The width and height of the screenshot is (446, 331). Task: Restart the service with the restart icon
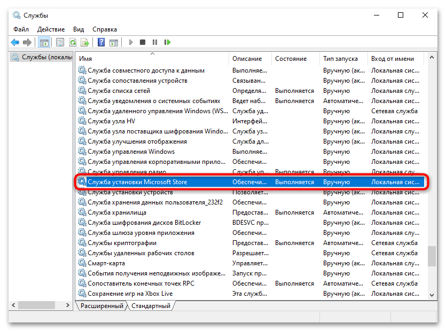pos(167,42)
